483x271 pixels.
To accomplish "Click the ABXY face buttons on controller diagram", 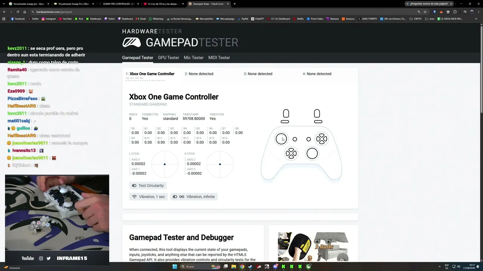I will click(321, 139).
